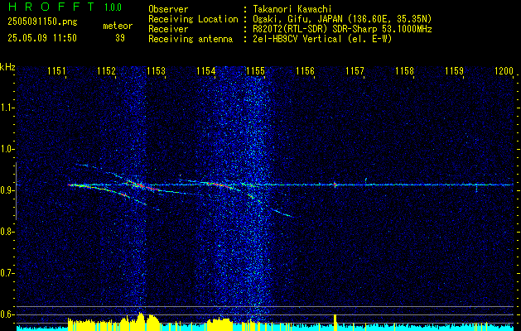
Task: Click the HROFFT program title
Action: coord(51,7)
